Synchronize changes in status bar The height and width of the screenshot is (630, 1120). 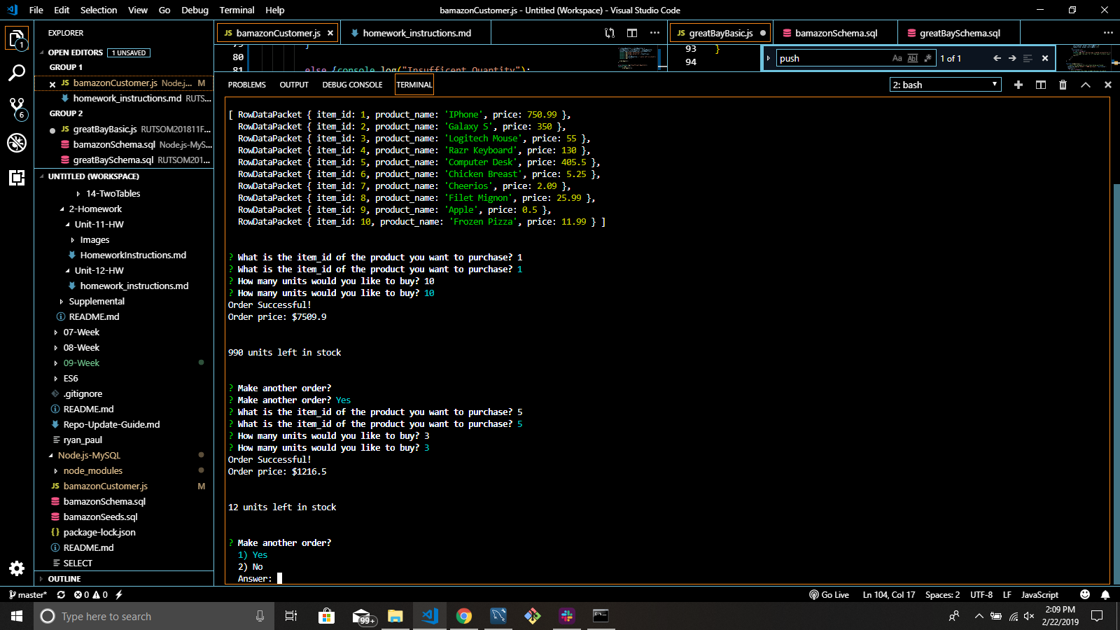61,595
